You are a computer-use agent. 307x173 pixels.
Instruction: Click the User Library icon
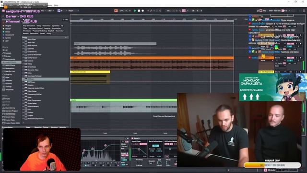pyautogui.click(x=3, y=108)
